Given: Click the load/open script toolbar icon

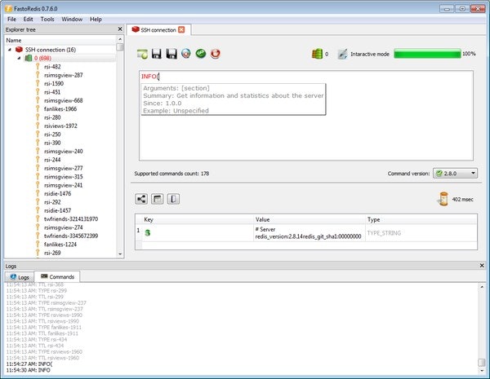Looking at the screenshot, I should pyautogui.click(x=142, y=54).
